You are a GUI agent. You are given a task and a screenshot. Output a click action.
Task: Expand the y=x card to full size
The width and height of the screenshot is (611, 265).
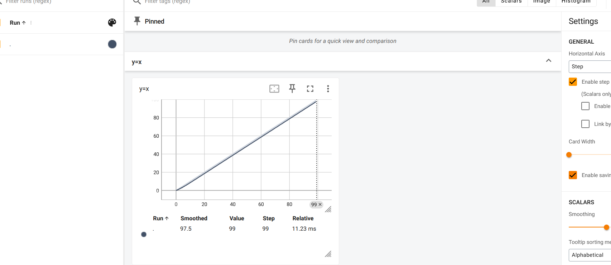[x=310, y=89]
